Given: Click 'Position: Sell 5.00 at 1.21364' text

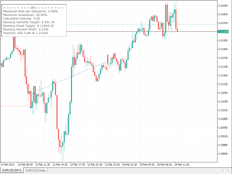Looking at the screenshot, I should pyautogui.click(x=26, y=33).
